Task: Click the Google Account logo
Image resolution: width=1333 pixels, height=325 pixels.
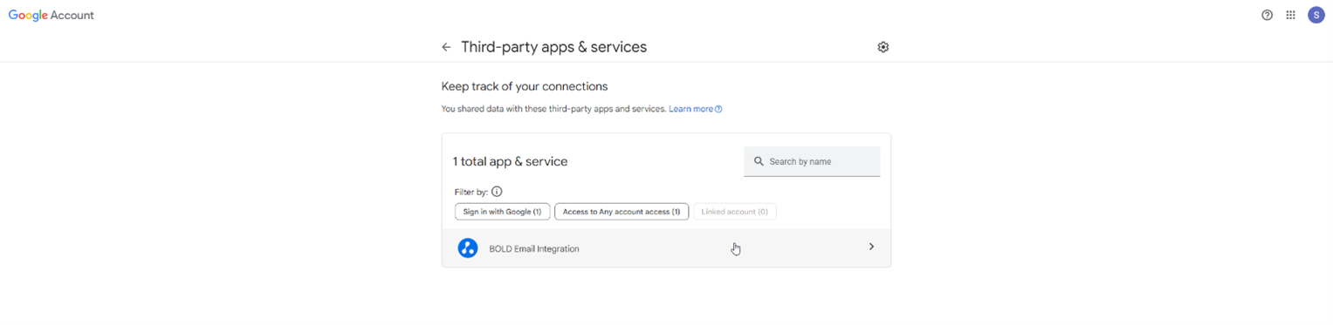Action: (x=51, y=15)
